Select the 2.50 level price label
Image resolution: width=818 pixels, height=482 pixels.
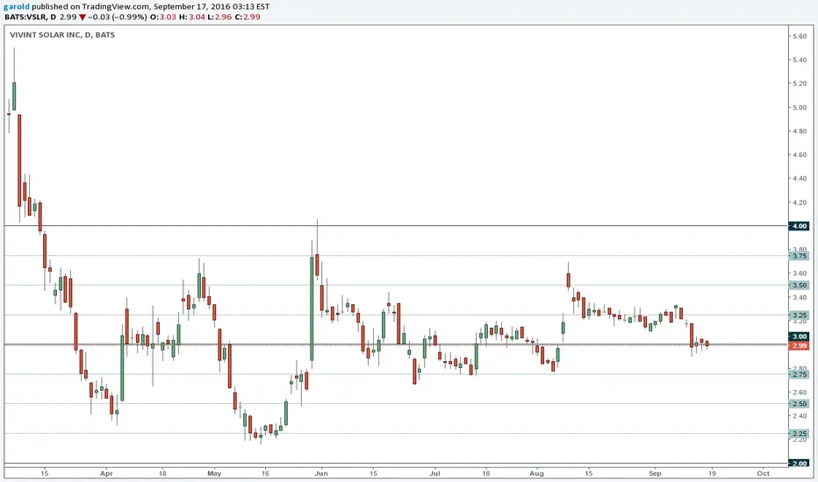pos(800,404)
